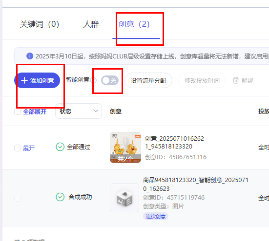Click the 修改投放时间 button
Screen dimensions: 269x241
click(x=202, y=80)
